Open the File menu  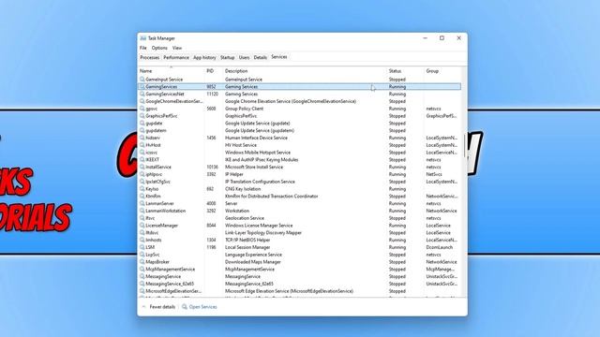[x=143, y=48]
